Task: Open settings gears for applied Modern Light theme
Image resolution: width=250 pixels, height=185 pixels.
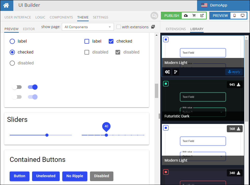Action: coord(167,72)
